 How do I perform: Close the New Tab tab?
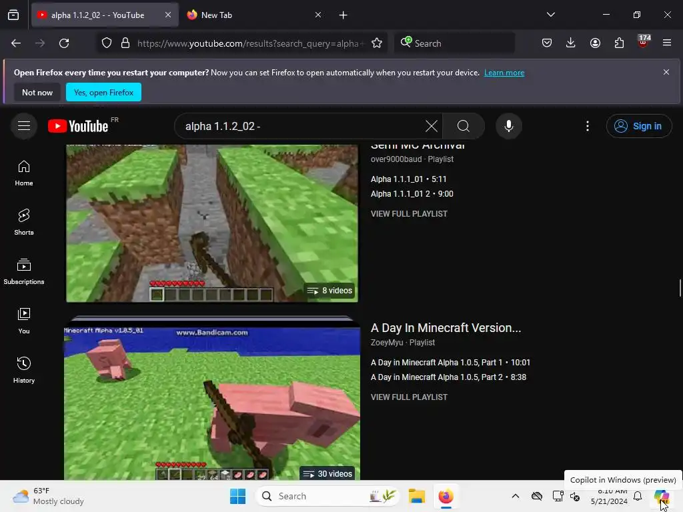[318, 15]
